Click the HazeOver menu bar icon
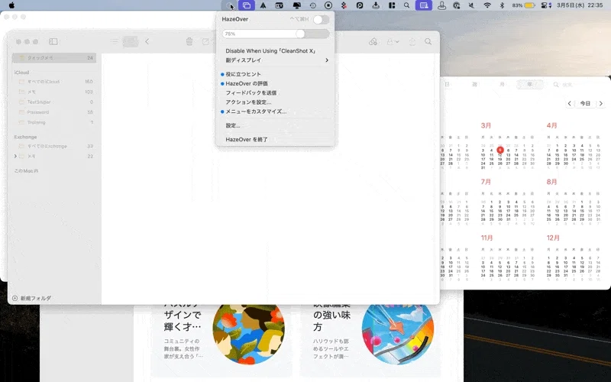Viewport: 611px width, 382px height. [229, 5]
